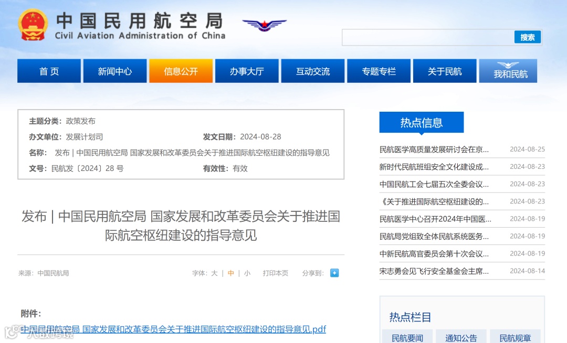Set font size to 大

(x=214, y=273)
